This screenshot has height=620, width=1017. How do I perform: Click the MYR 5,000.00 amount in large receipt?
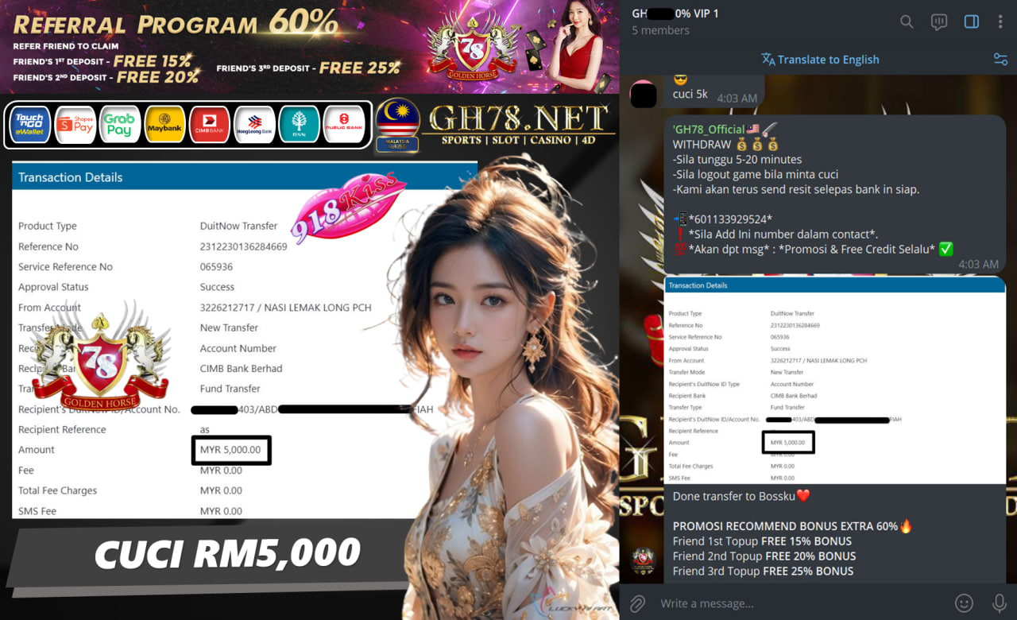230,450
